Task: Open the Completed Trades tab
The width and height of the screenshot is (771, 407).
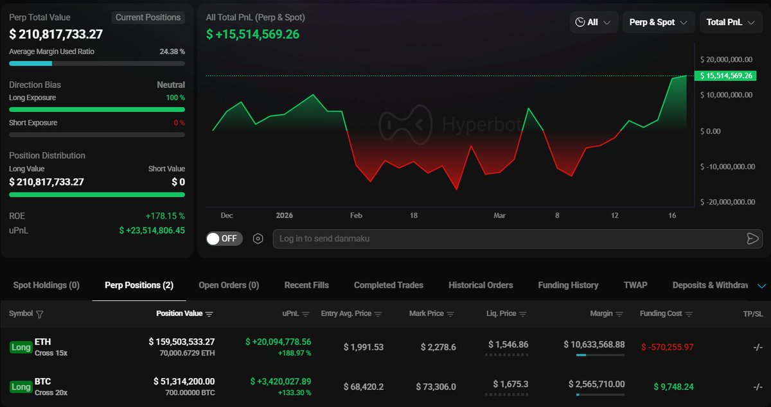Action: click(388, 285)
